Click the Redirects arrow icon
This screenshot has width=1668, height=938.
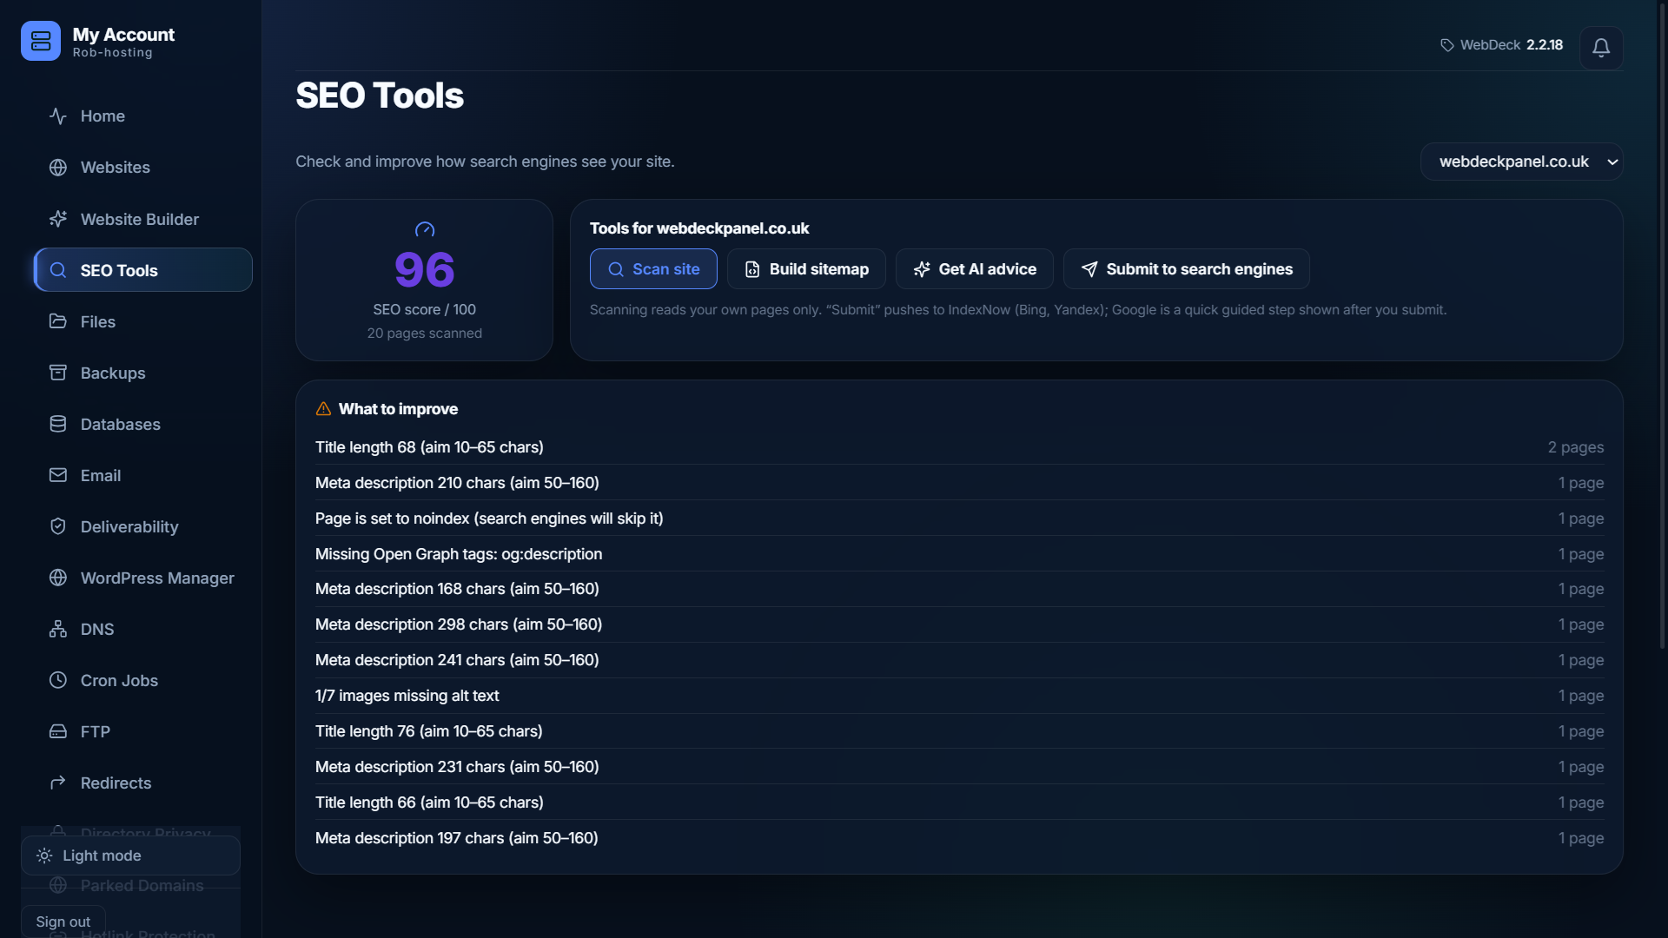(58, 783)
